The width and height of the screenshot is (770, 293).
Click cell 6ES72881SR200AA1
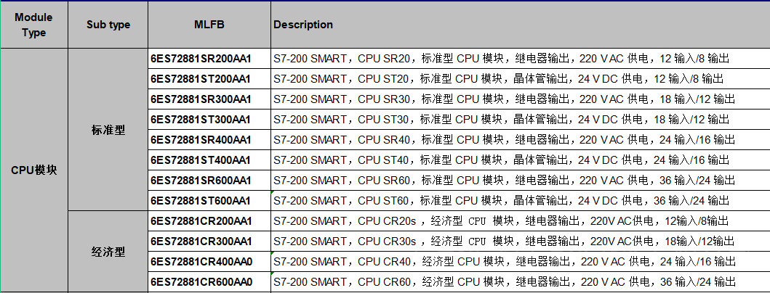pyautogui.click(x=201, y=59)
